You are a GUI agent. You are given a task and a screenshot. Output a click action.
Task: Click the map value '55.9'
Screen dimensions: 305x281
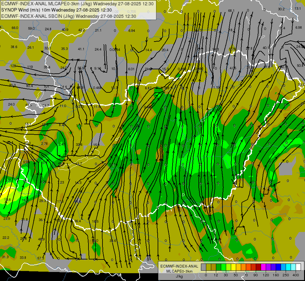[81, 68]
